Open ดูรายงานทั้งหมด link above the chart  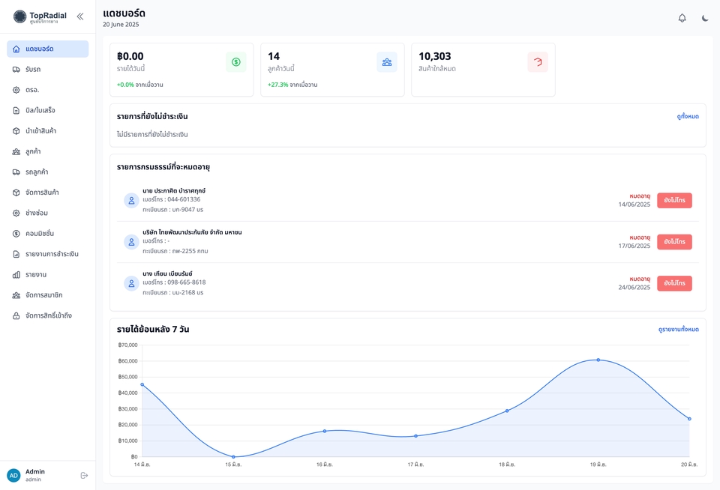pyautogui.click(x=678, y=330)
